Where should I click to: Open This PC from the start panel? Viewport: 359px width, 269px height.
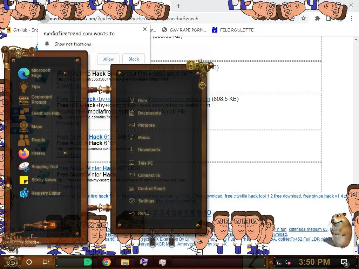click(x=141, y=163)
